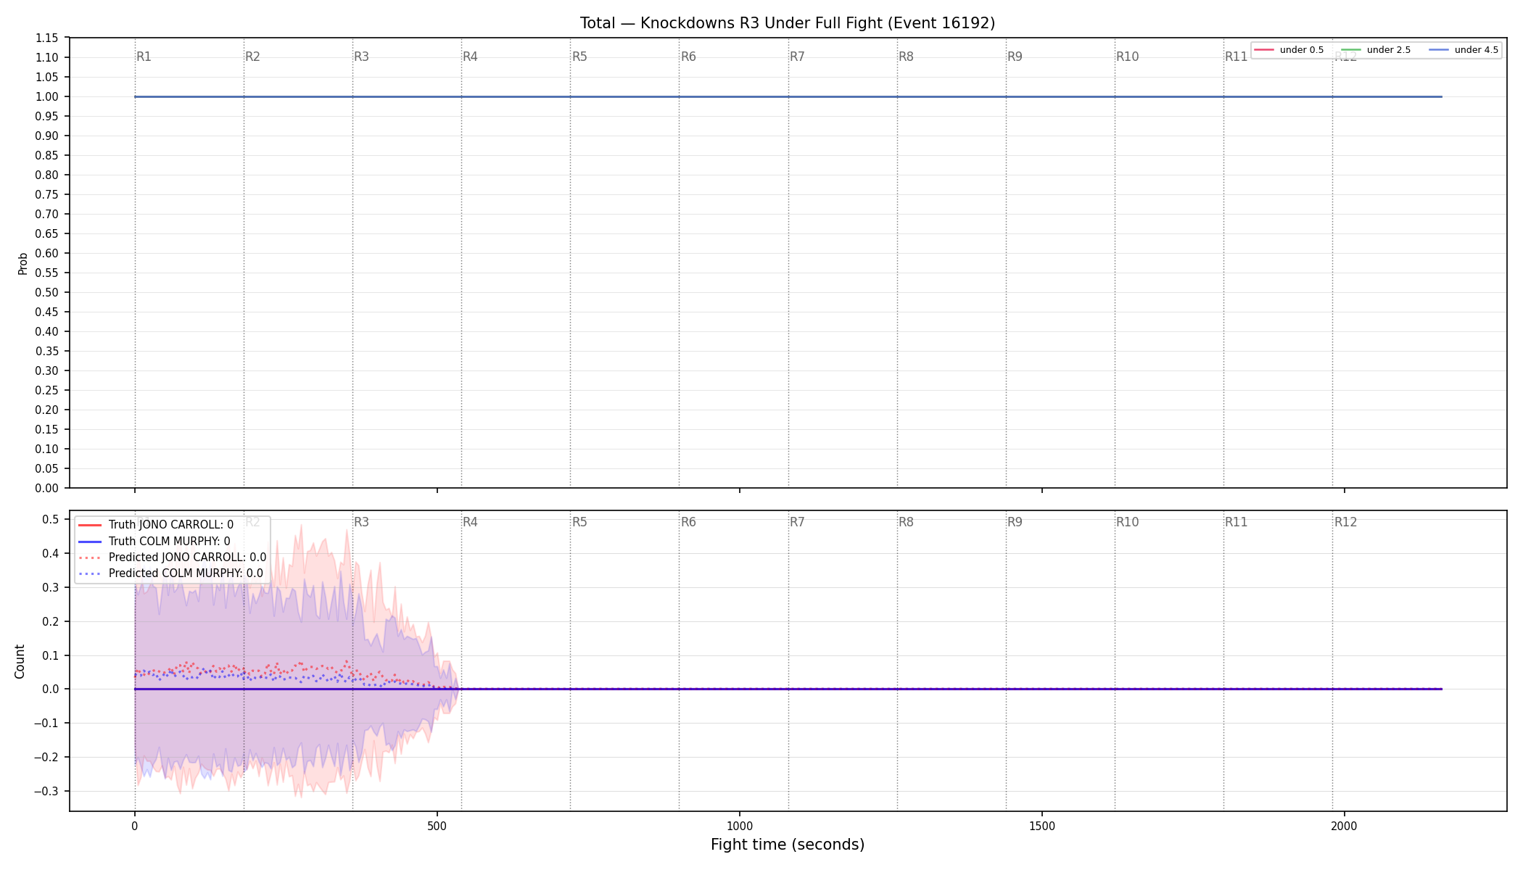Click the 1.00 tick on Prob axis
The image size is (1523, 870).
[x=47, y=96]
